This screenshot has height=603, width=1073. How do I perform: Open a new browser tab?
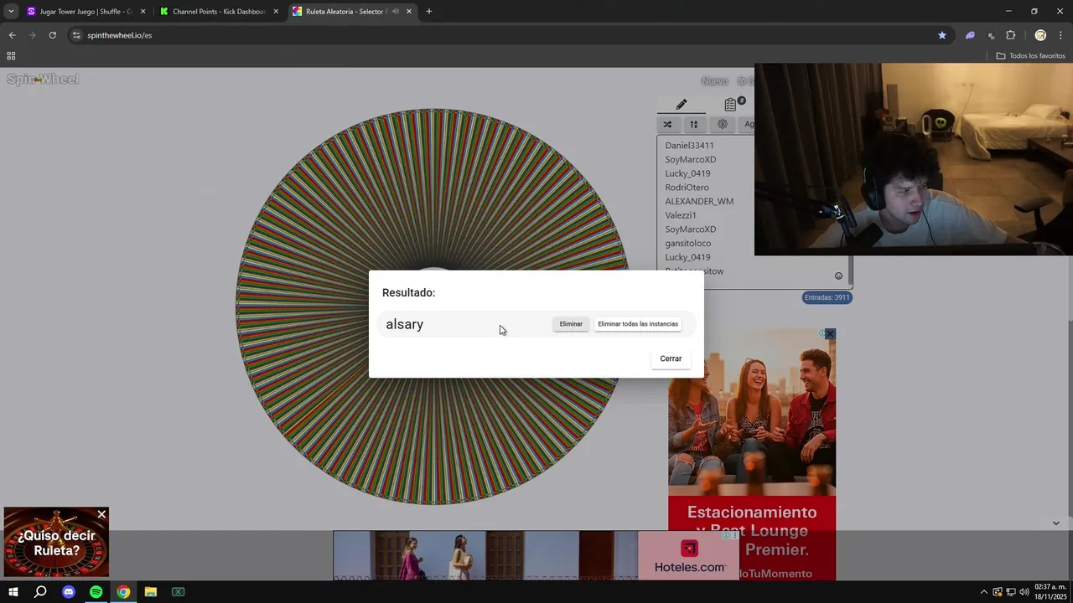429,12
